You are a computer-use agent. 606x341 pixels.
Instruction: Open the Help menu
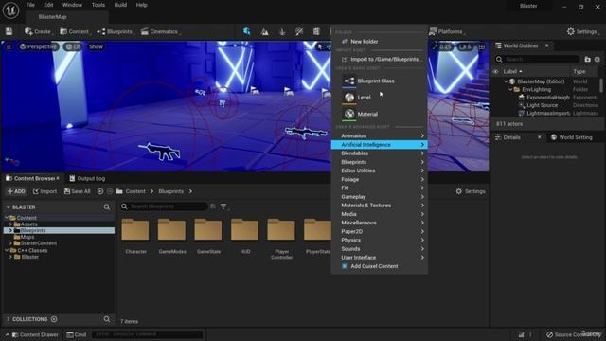point(141,5)
